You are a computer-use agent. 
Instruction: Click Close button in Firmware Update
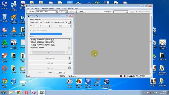coord(50,73)
